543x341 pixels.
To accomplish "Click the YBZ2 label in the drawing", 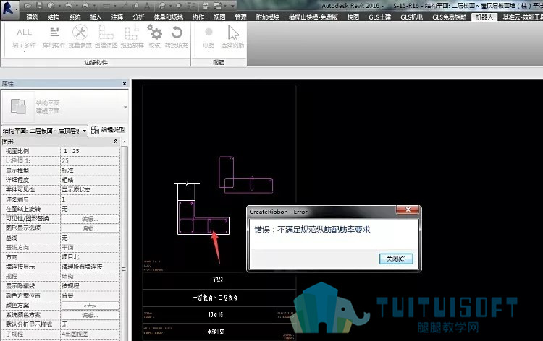I will [x=218, y=280].
